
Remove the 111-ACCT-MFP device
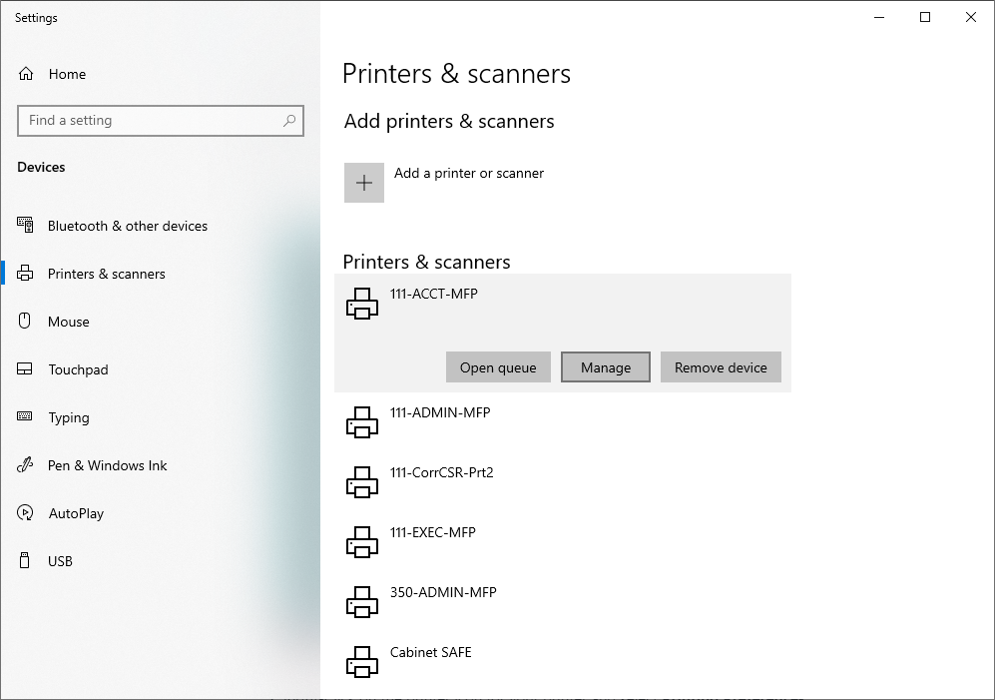pos(721,366)
